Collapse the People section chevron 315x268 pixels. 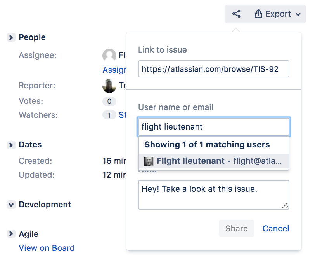tap(11, 37)
